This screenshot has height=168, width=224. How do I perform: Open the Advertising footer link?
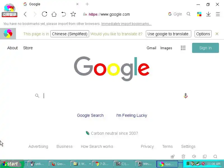coord(38,146)
